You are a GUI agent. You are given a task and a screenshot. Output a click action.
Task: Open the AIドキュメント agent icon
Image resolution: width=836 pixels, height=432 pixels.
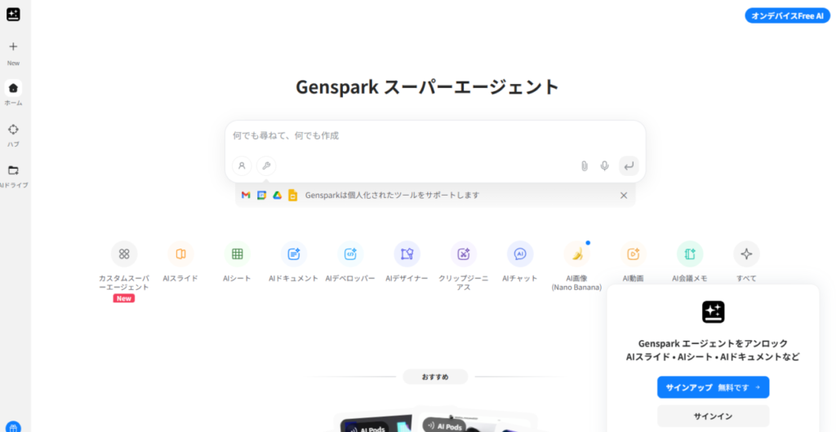[294, 253]
